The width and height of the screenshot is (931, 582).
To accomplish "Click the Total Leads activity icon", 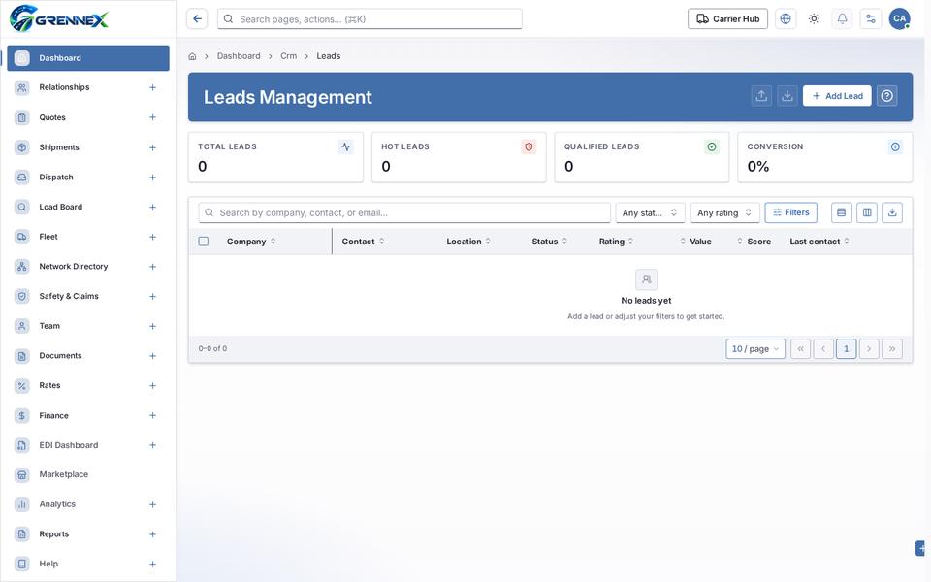I will [x=345, y=146].
